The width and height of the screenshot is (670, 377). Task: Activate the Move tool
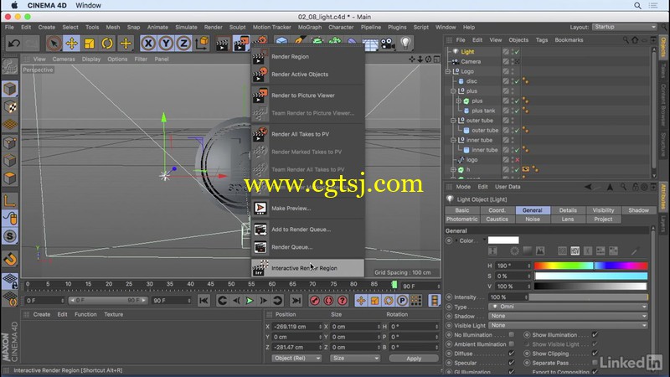(71, 44)
